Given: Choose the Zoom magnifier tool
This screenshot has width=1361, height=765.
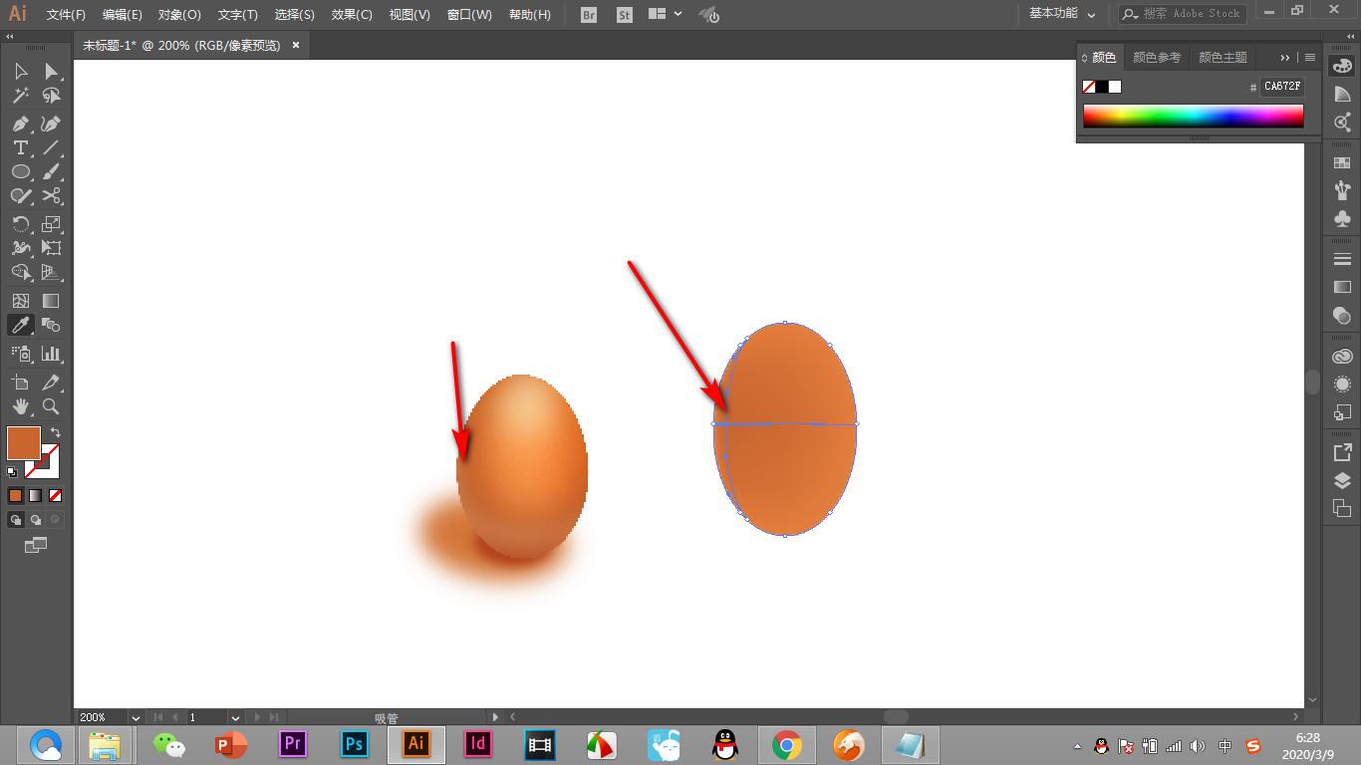Looking at the screenshot, I should pyautogui.click(x=51, y=406).
